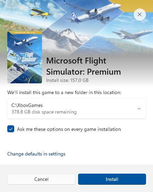The width and height of the screenshot is (153, 192).
Task: Click the business jet in the banner
Action: [x=131, y=35]
